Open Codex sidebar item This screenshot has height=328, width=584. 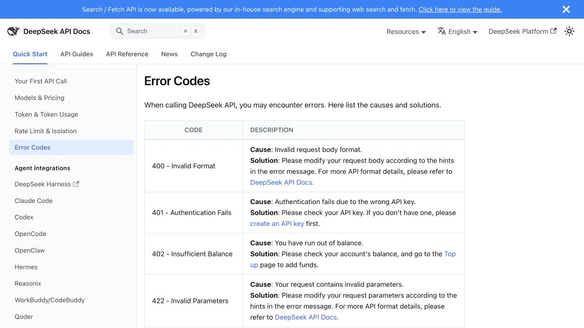click(71, 217)
